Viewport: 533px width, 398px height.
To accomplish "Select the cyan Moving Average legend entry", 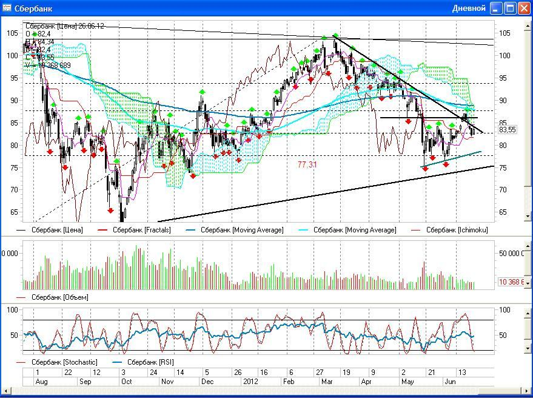I will tap(347, 230).
